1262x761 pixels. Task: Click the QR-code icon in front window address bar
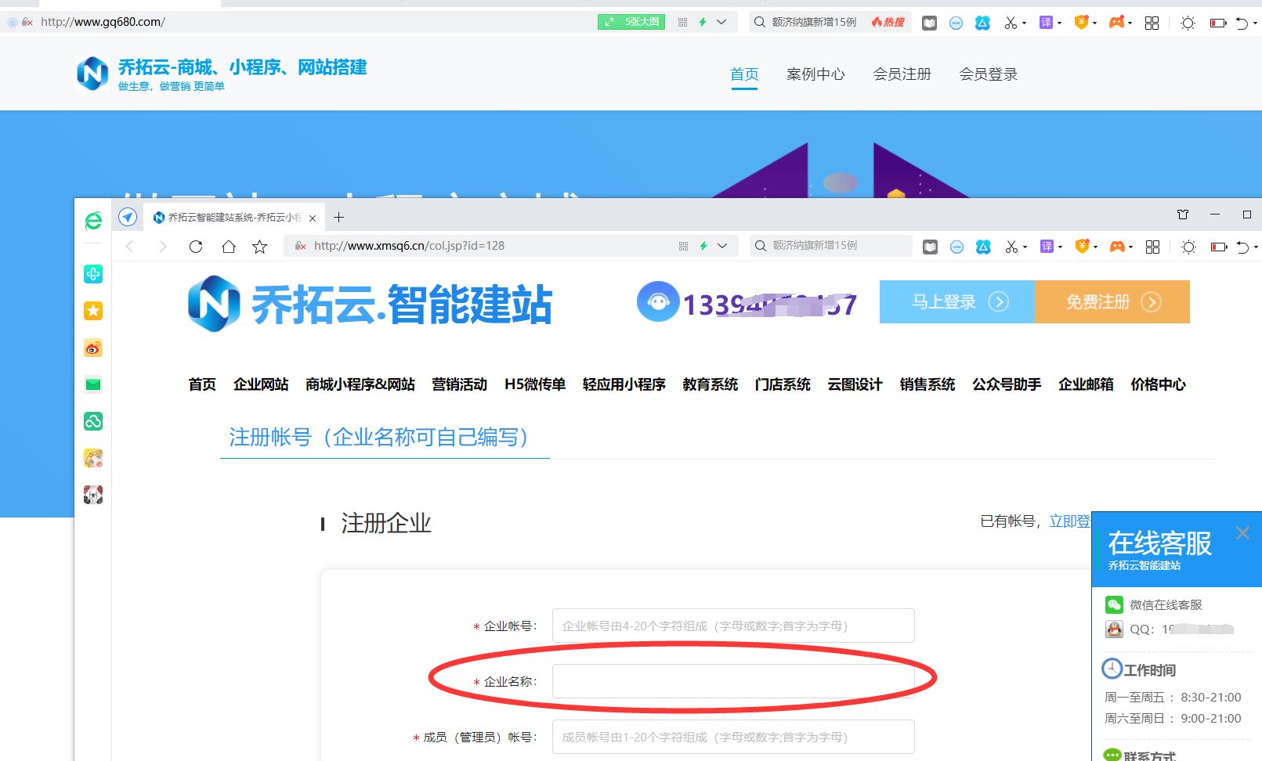point(683,246)
